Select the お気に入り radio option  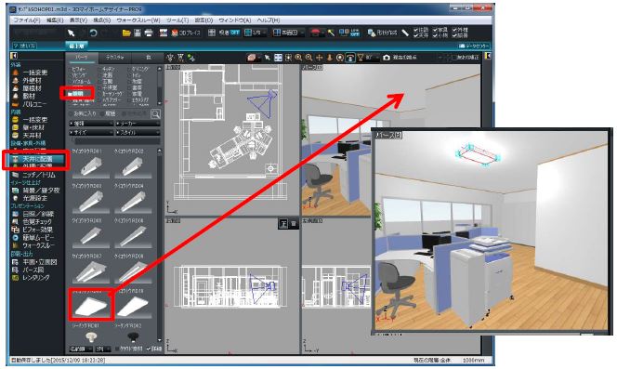(x=83, y=113)
